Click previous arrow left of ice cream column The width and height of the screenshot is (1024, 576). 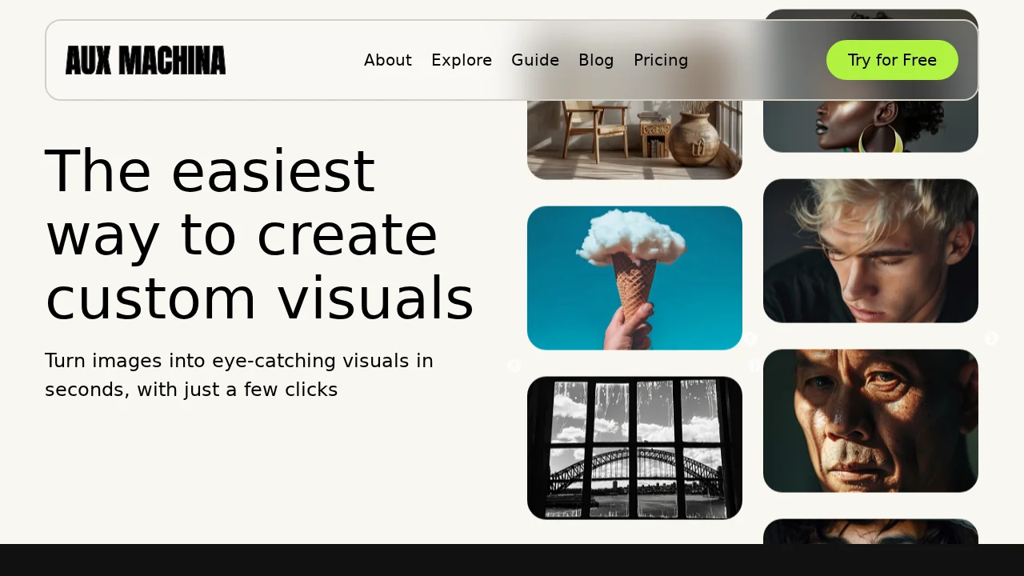[514, 366]
